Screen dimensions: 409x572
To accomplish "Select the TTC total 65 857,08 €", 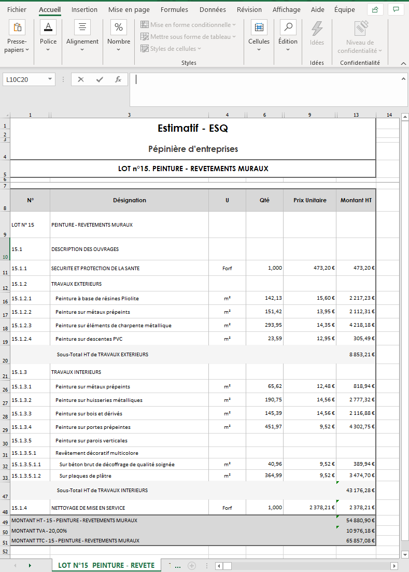I will [x=356, y=541].
